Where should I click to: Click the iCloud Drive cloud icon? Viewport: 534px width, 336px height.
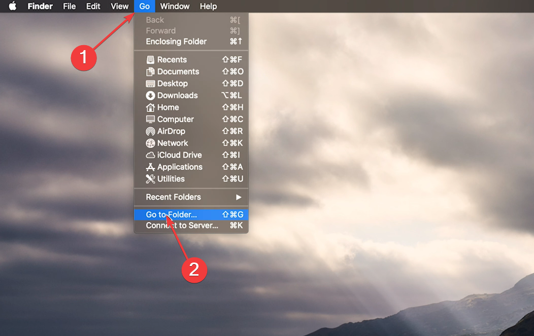pos(150,155)
